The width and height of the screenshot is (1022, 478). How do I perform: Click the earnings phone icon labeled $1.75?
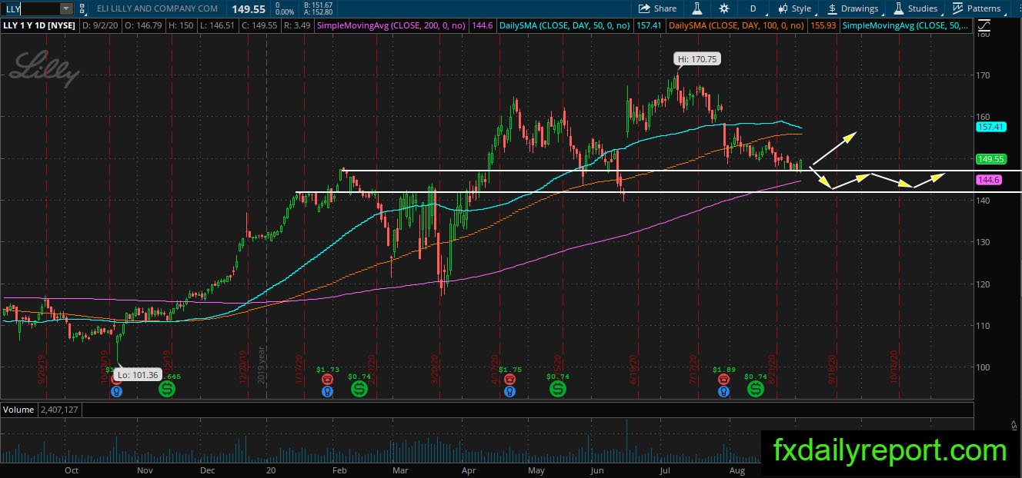[x=509, y=379]
